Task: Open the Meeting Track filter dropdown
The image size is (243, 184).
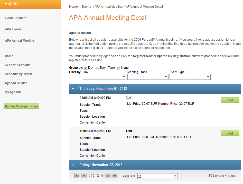Action: pyautogui.click(x=148, y=77)
